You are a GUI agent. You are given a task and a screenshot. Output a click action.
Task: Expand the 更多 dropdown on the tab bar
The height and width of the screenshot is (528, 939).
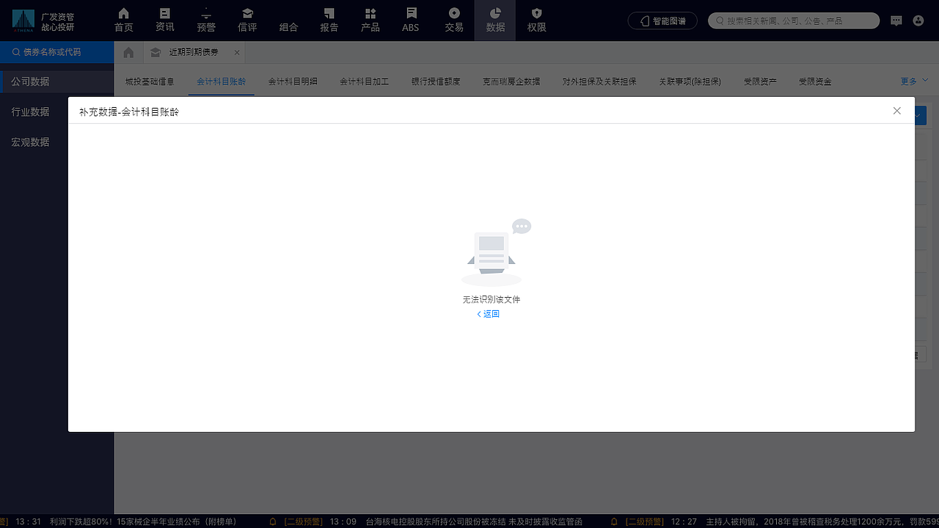[908, 81]
